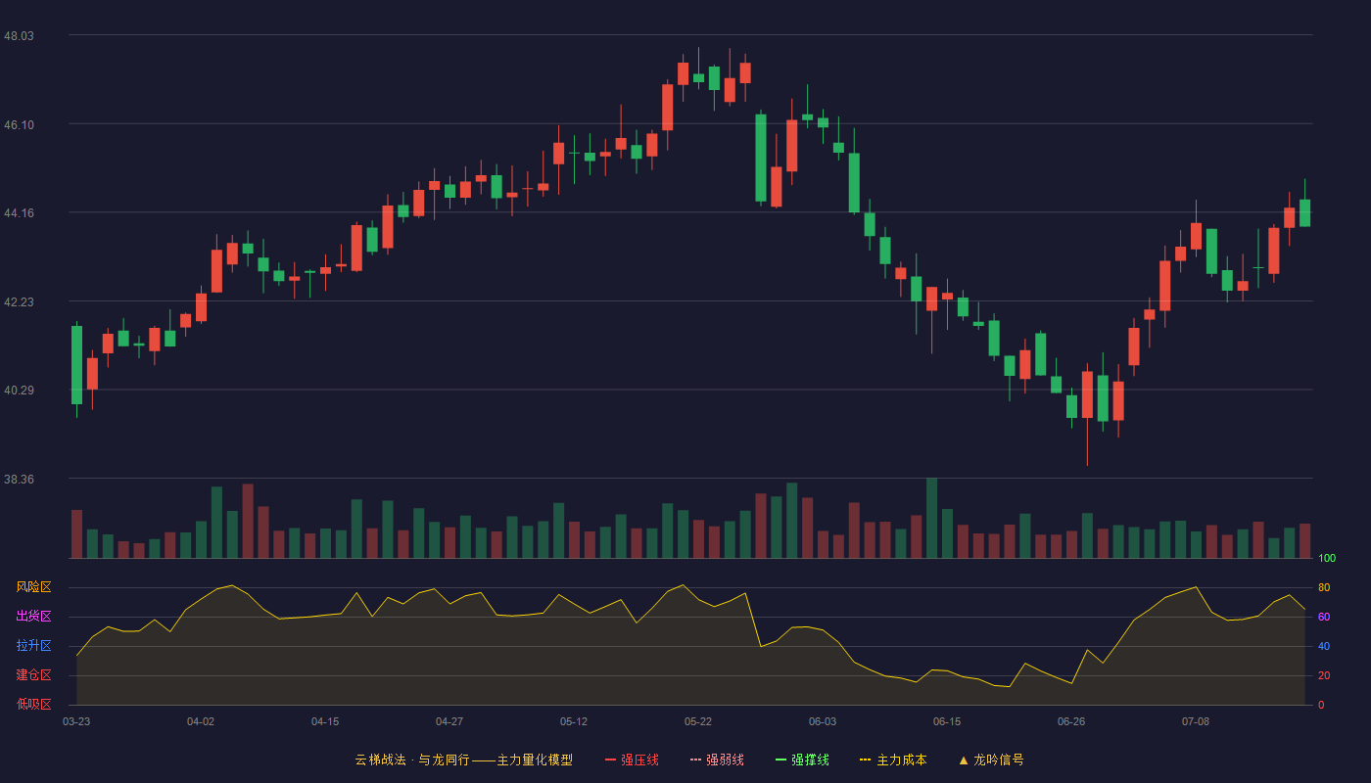
Task: Select the 05-12 date label
Action: [x=574, y=721]
